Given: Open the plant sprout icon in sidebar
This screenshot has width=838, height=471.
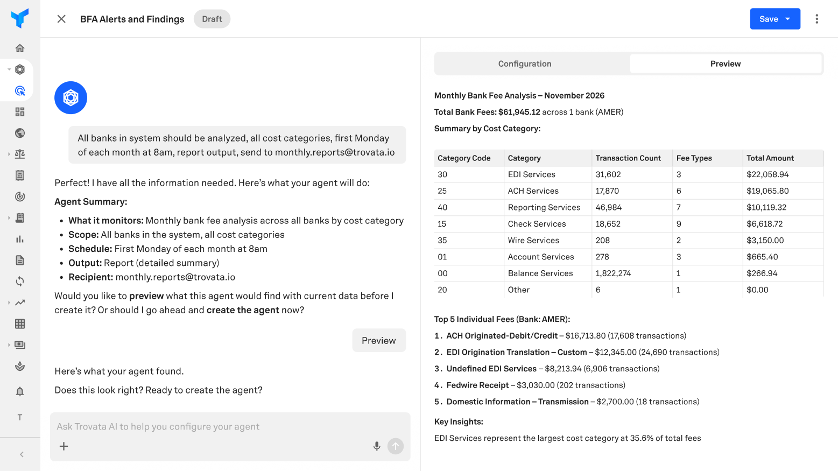Looking at the screenshot, I should [x=20, y=366].
